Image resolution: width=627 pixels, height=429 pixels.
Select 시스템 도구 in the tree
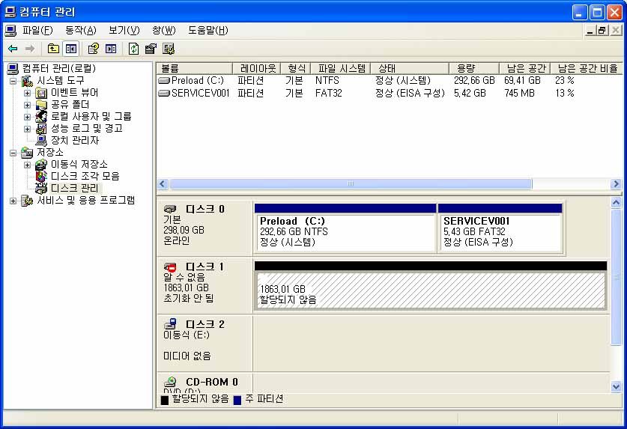[x=61, y=80]
